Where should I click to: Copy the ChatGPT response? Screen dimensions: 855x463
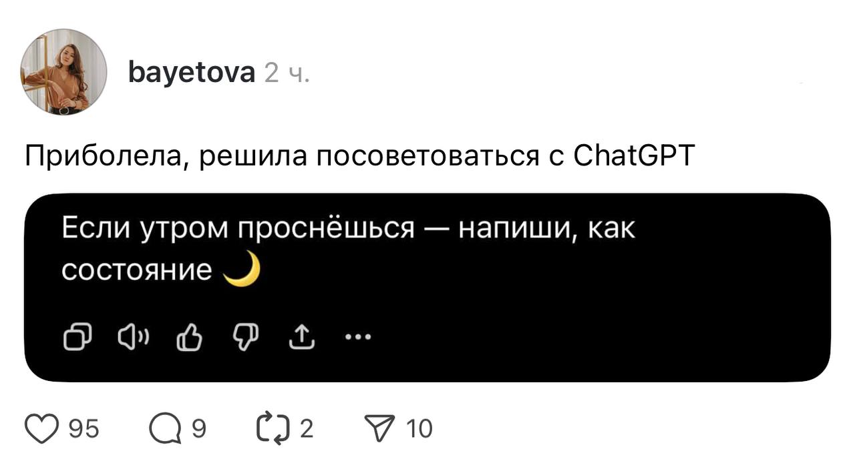77,338
